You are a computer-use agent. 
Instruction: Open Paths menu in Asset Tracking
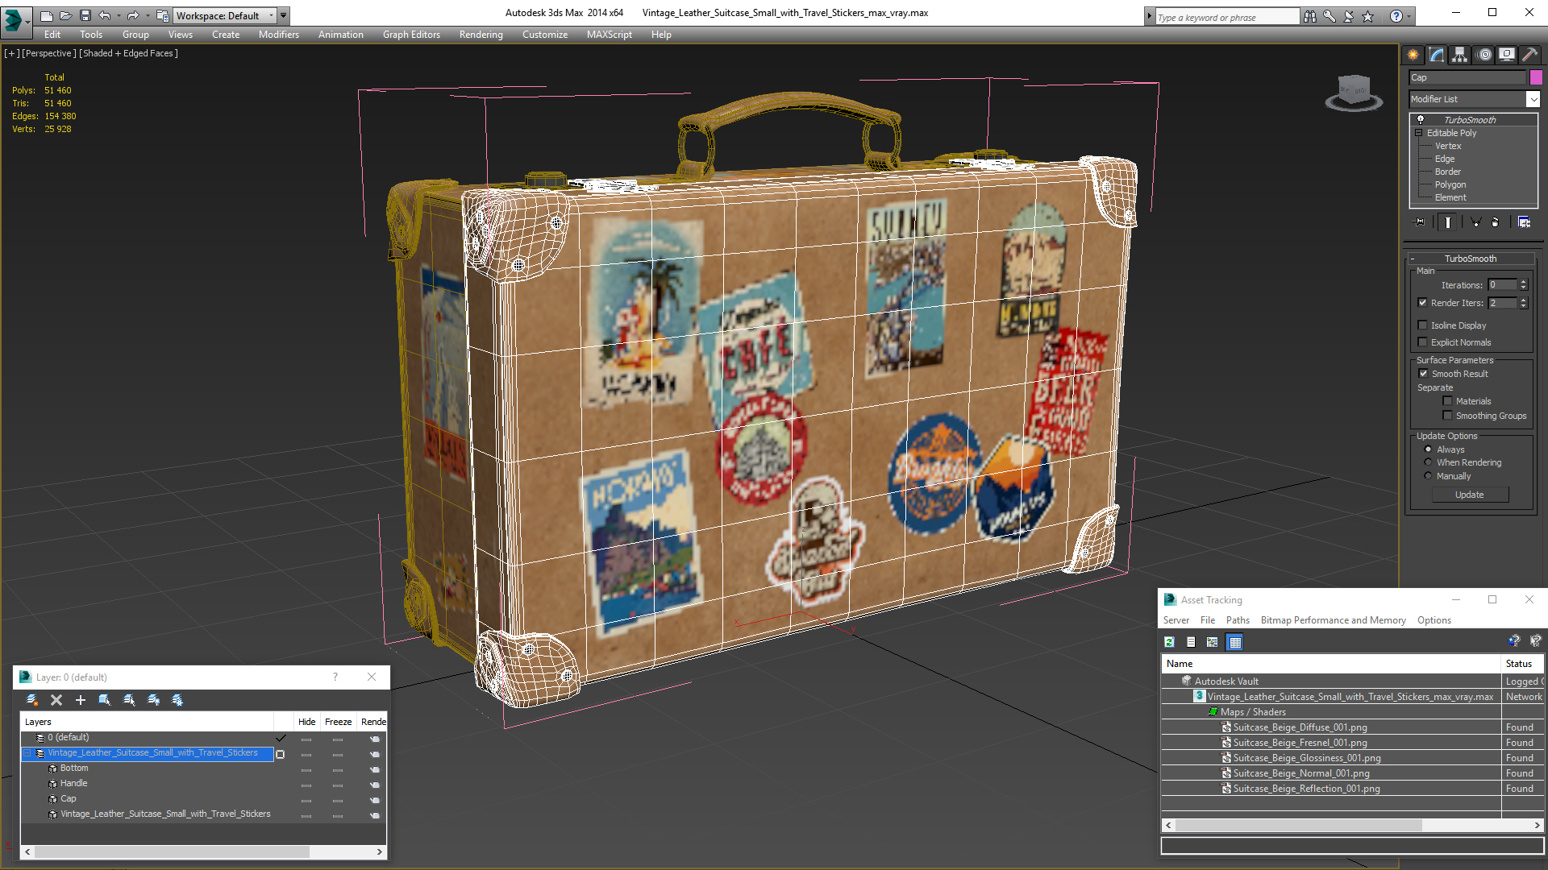click(x=1238, y=620)
